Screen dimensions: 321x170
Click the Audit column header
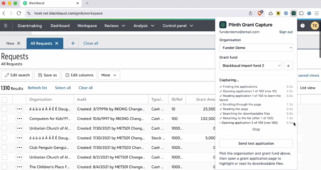tap(82, 99)
